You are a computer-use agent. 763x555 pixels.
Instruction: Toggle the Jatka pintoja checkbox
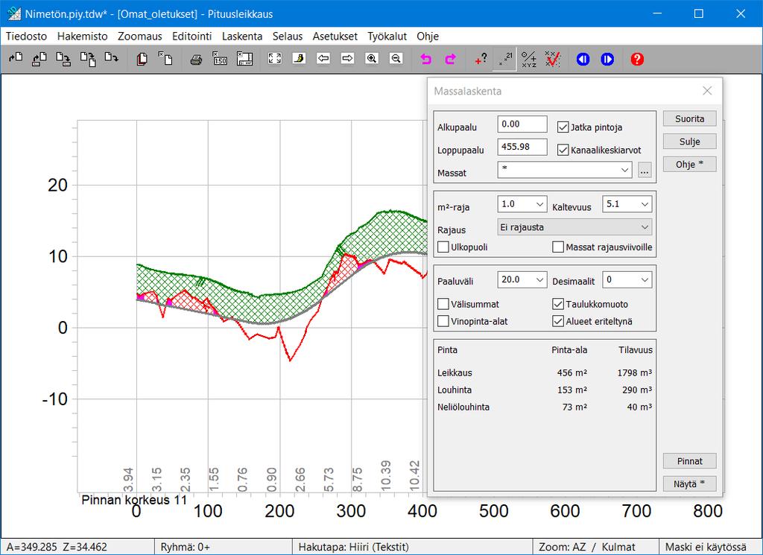point(563,127)
